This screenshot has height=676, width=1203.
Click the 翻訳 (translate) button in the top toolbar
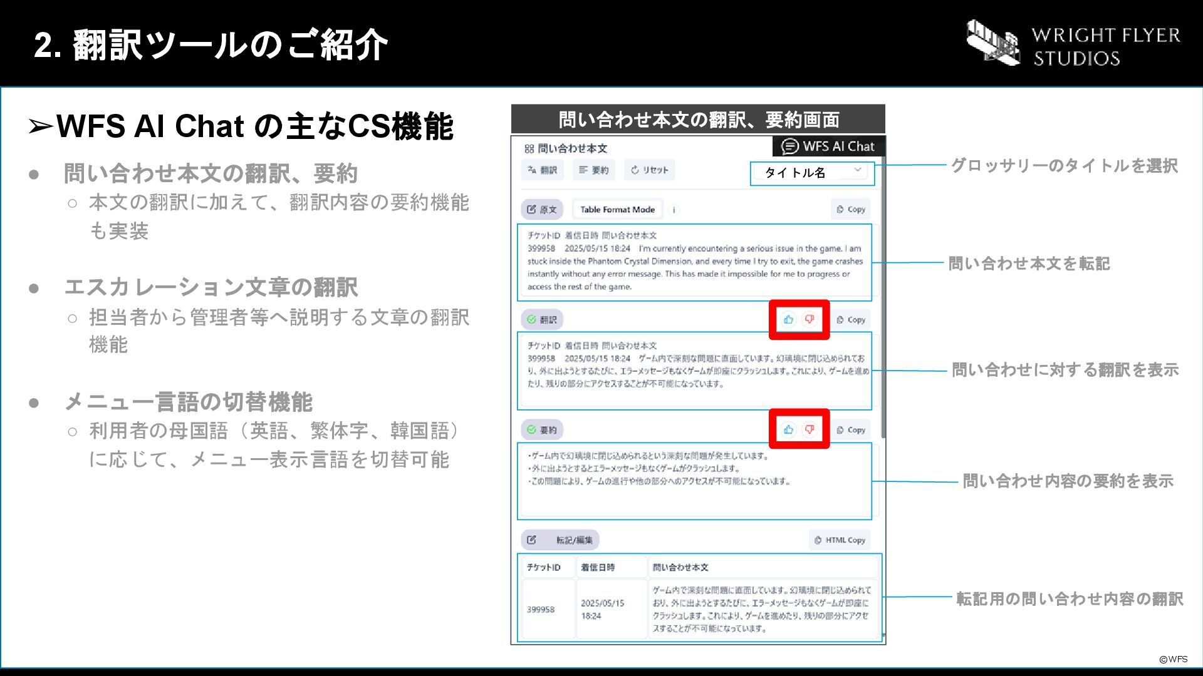(543, 170)
